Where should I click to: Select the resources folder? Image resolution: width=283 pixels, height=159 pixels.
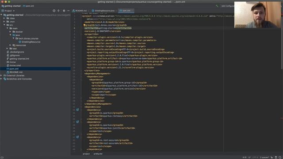tap(21, 45)
